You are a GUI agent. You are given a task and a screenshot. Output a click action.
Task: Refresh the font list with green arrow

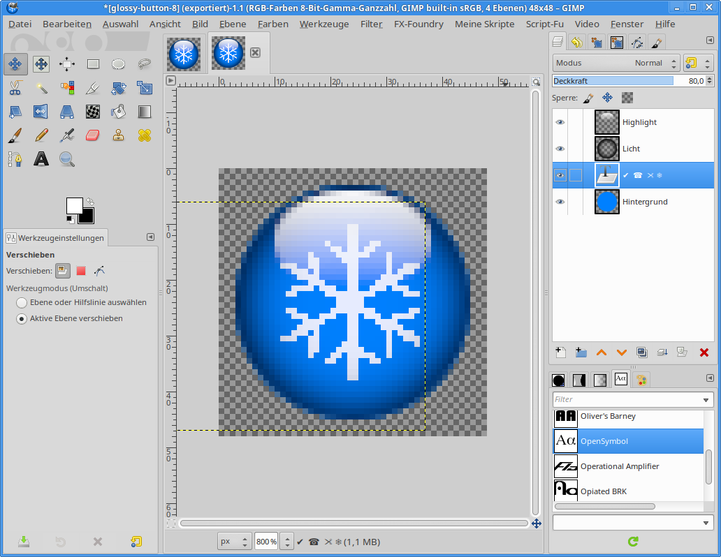point(633,541)
